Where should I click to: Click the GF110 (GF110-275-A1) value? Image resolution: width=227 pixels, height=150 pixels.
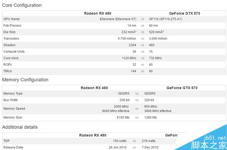click(165, 19)
